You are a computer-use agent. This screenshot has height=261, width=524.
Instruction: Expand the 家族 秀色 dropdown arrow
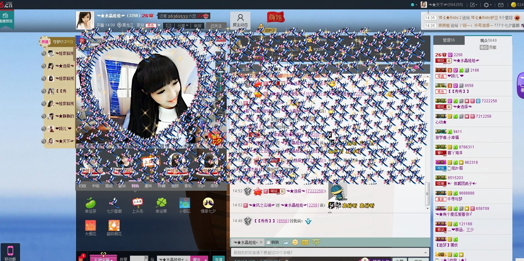point(159,25)
